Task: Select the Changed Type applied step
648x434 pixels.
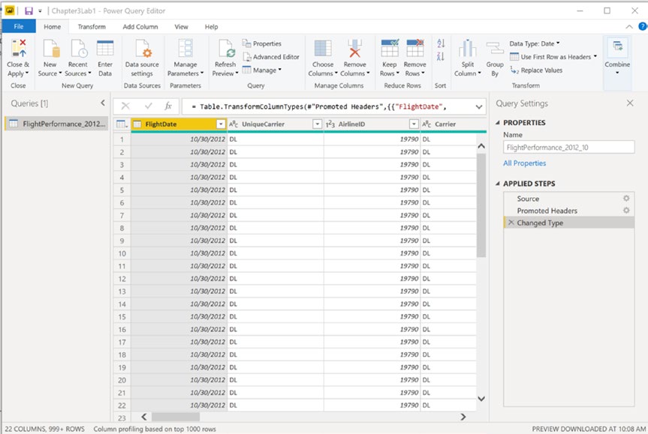Action: coord(568,223)
